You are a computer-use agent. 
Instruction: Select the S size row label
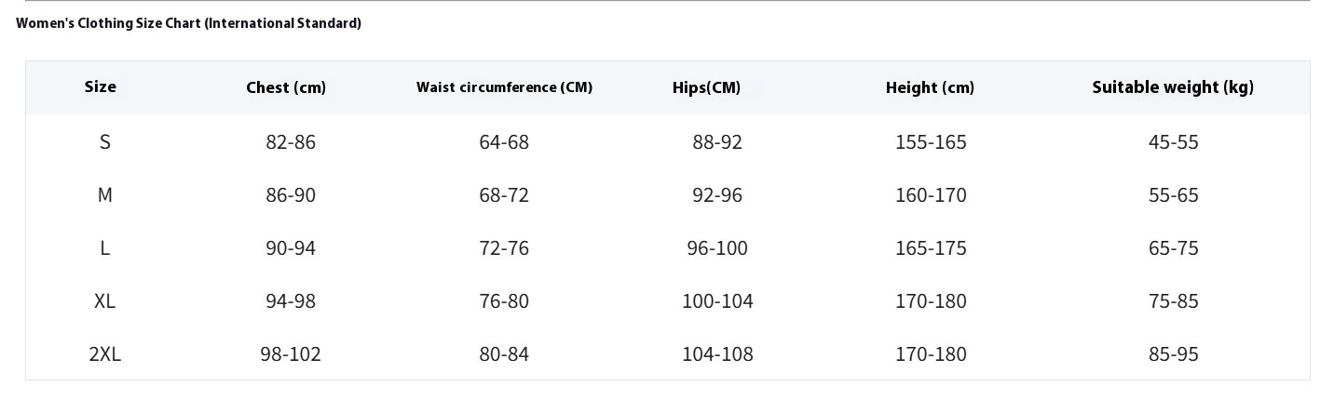(x=105, y=141)
